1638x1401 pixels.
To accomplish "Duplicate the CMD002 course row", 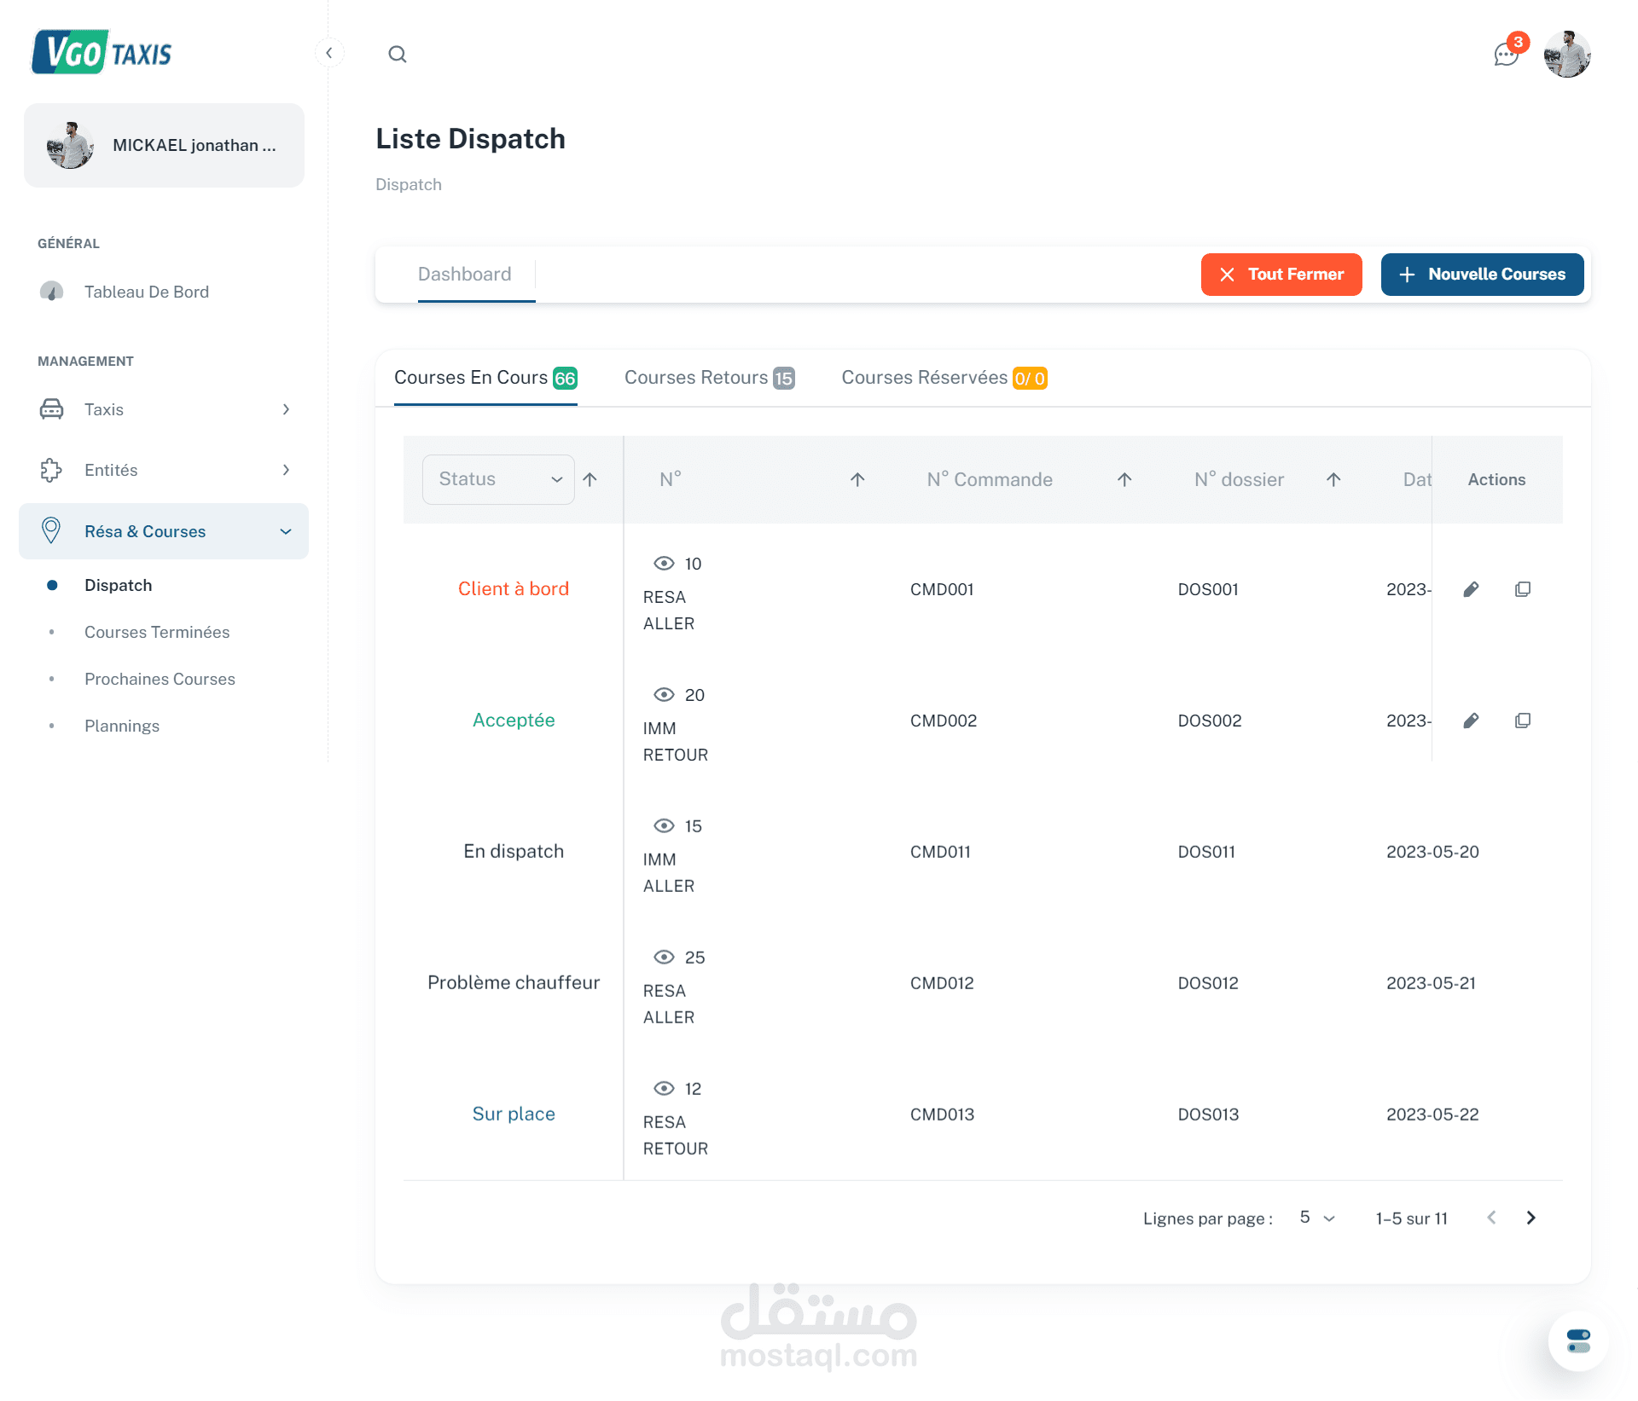I will [x=1523, y=721].
